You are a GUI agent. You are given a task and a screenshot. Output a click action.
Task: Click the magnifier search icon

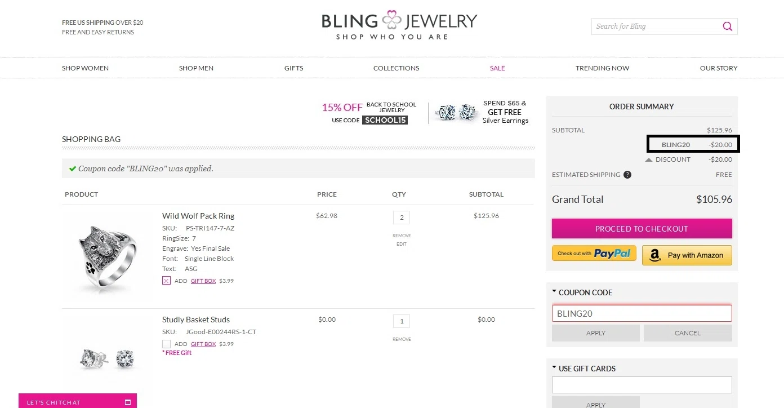tap(727, 26)
